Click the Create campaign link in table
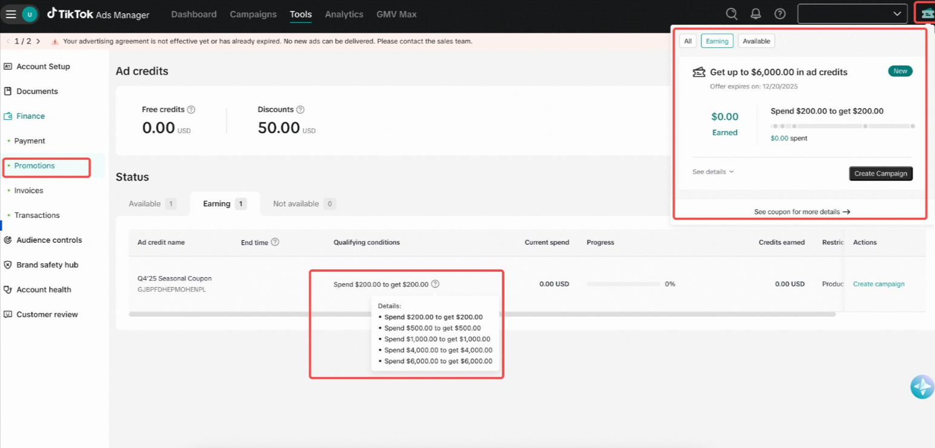 pyautogui.click(x=879, y=284)
